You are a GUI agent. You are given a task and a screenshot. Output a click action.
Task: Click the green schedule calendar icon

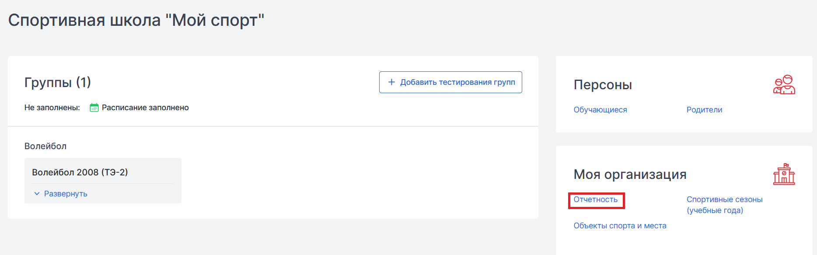pos(94,108)
